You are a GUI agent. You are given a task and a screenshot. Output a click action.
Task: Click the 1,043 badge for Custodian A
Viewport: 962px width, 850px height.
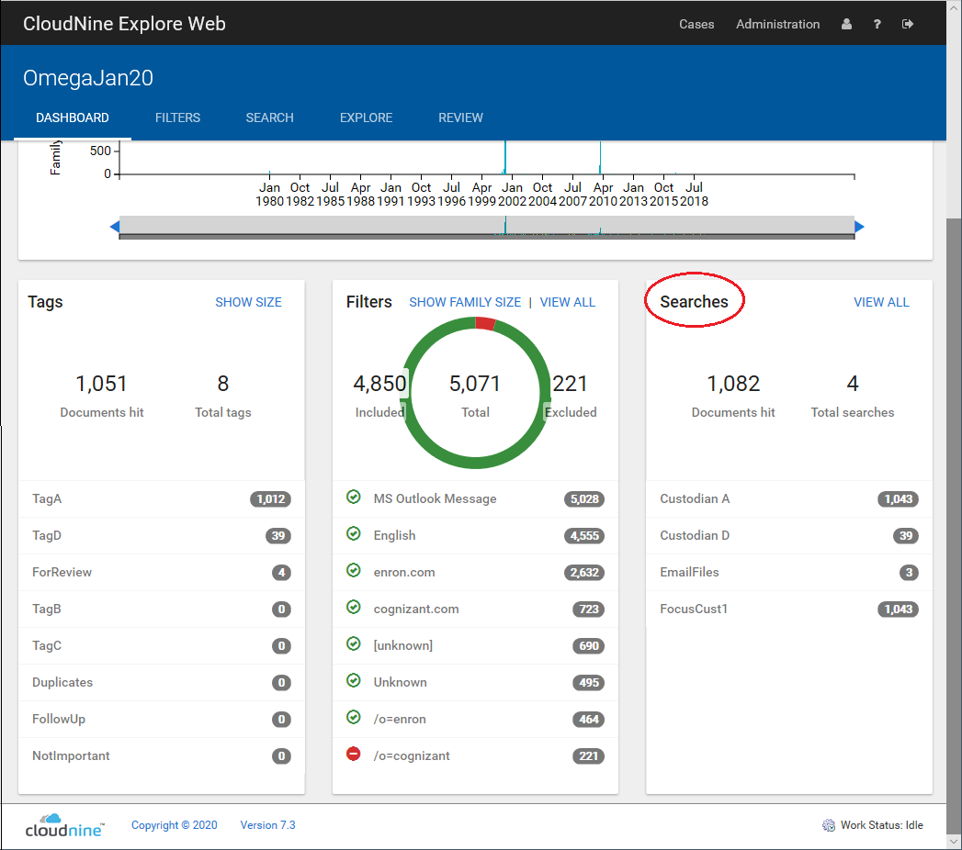[x=899, y=498]
